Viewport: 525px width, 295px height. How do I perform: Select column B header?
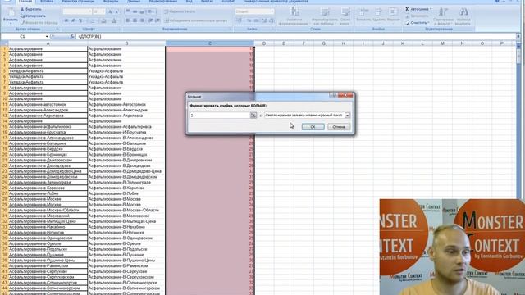[x=126, y=43]
